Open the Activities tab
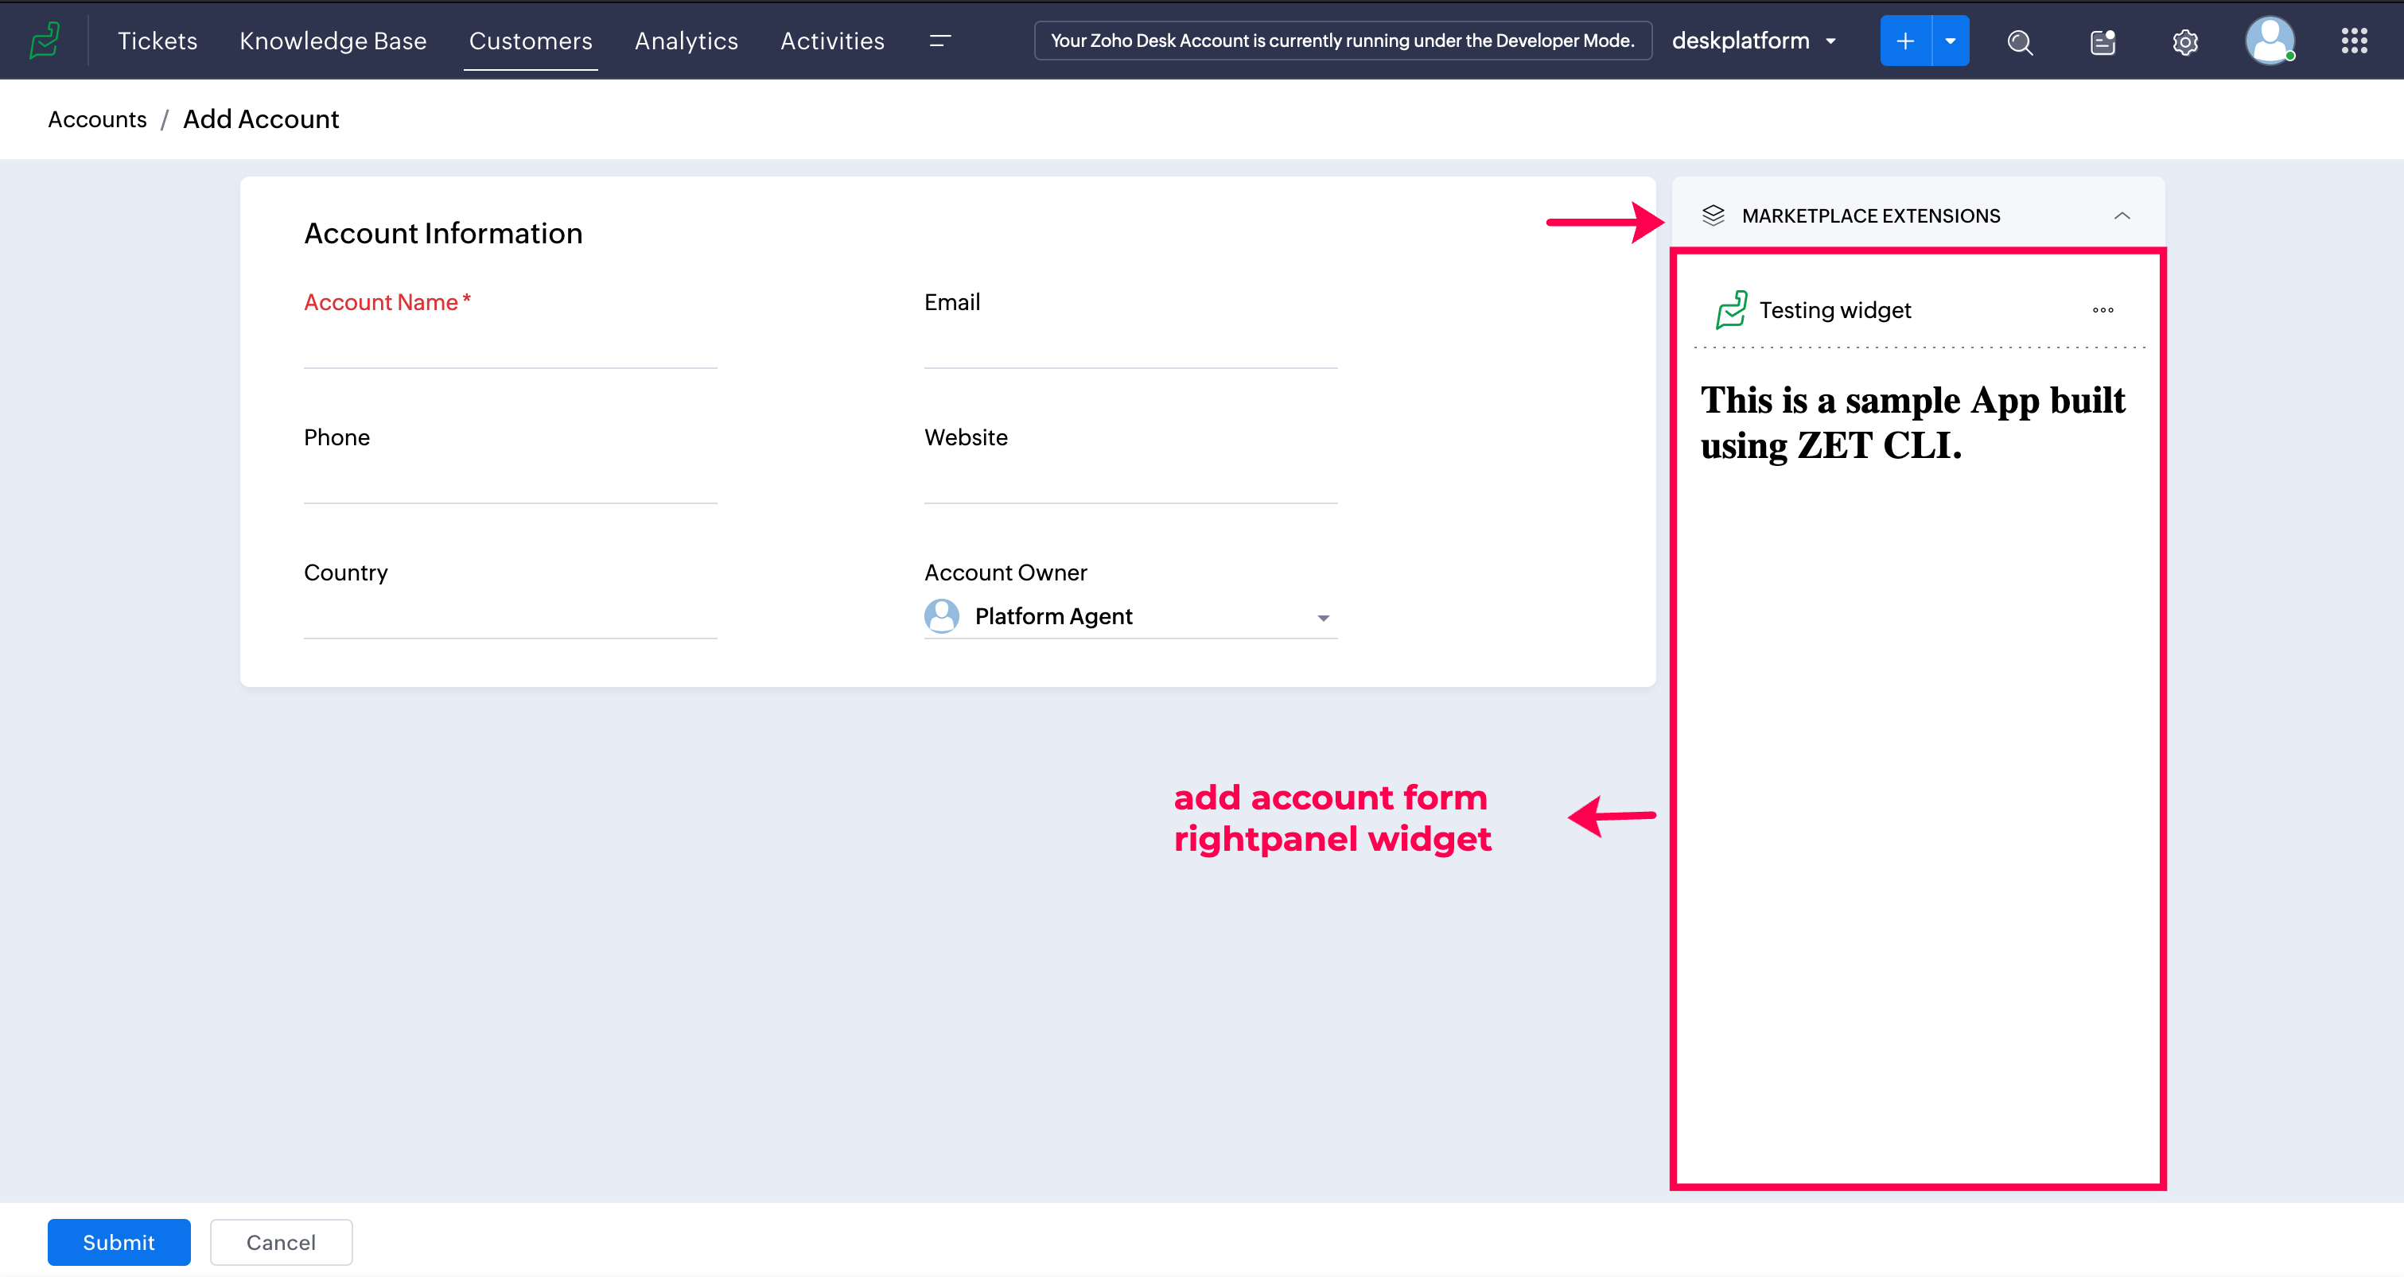Viewport: 2404px width, 1277px height. pyautogui.click(x=832, y=41)
